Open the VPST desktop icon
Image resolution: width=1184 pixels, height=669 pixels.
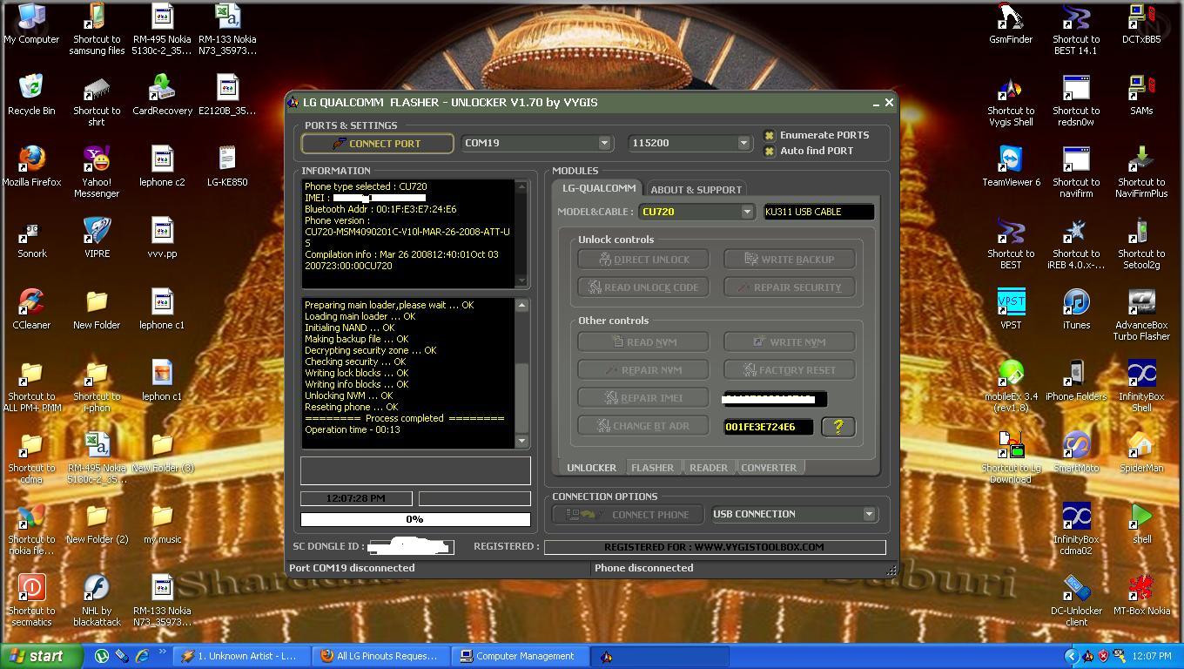[1011, 309]
